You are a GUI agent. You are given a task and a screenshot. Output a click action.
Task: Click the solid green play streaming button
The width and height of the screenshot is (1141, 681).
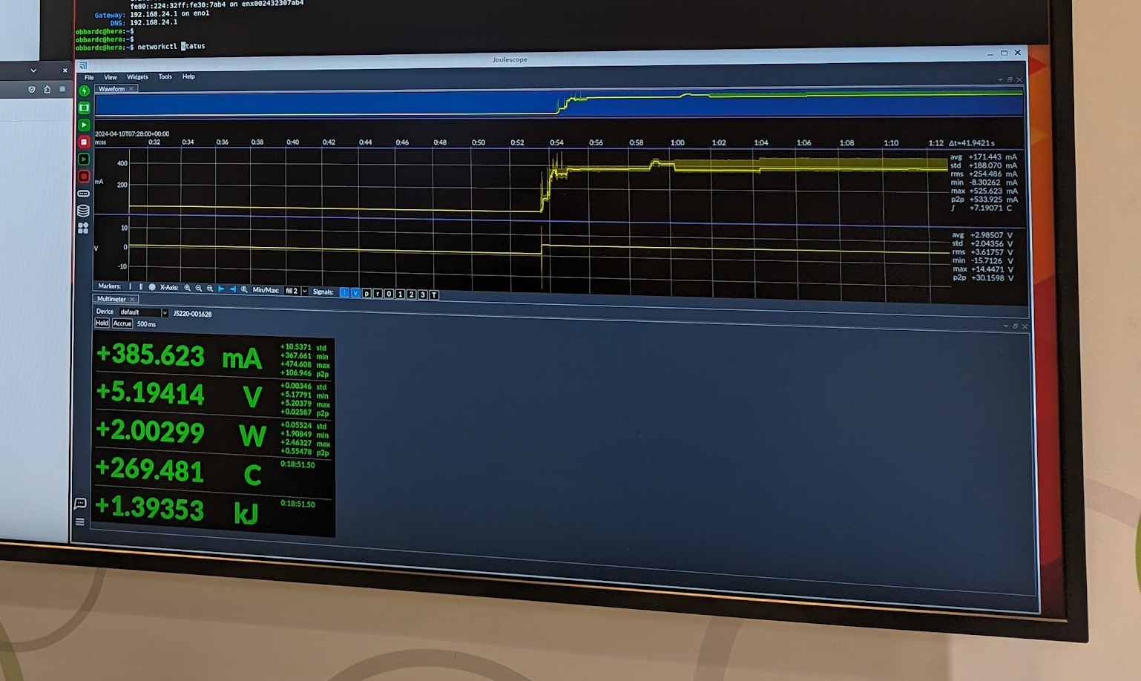(x=84, y=125)
